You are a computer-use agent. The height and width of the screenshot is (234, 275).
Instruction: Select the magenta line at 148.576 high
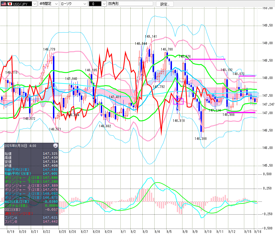point(205,59)
